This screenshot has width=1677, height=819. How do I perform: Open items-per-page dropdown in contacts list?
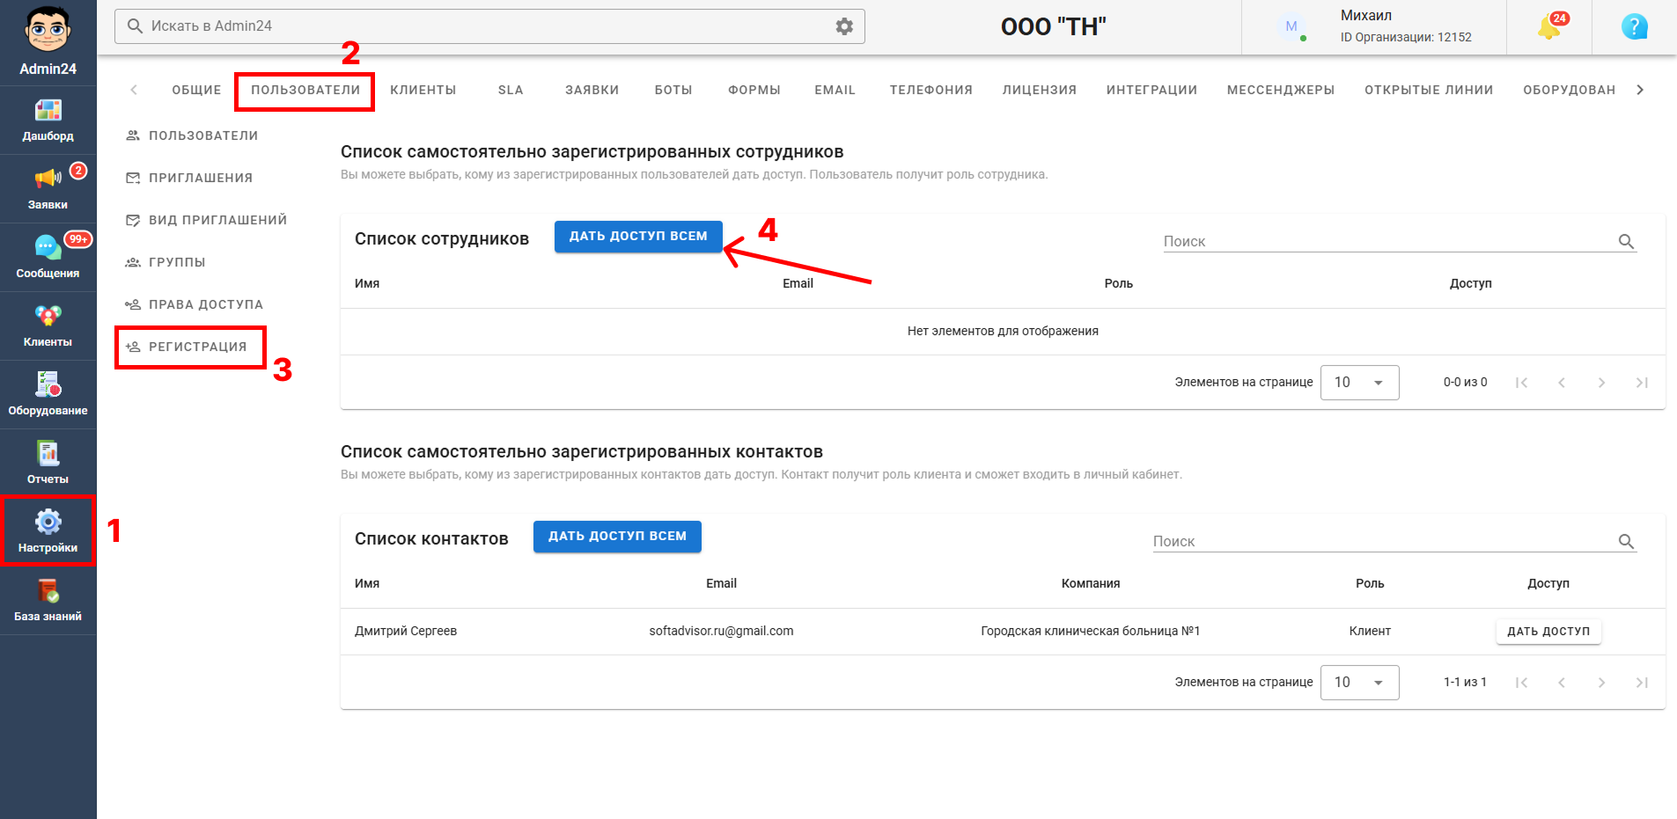(x=1359, y=683)
